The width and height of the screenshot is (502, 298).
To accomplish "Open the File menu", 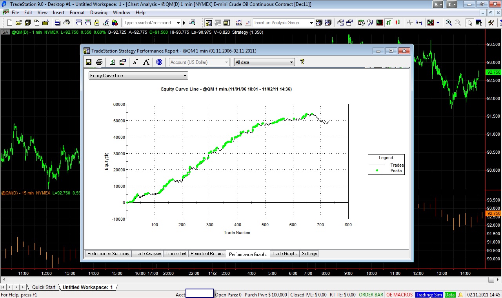I will tap(15, 13).
